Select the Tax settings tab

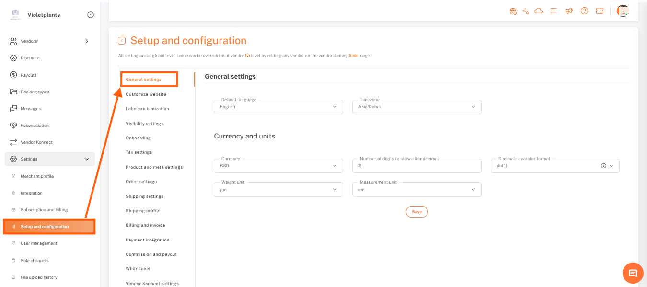pyautogui.click(x=139, y=152)
